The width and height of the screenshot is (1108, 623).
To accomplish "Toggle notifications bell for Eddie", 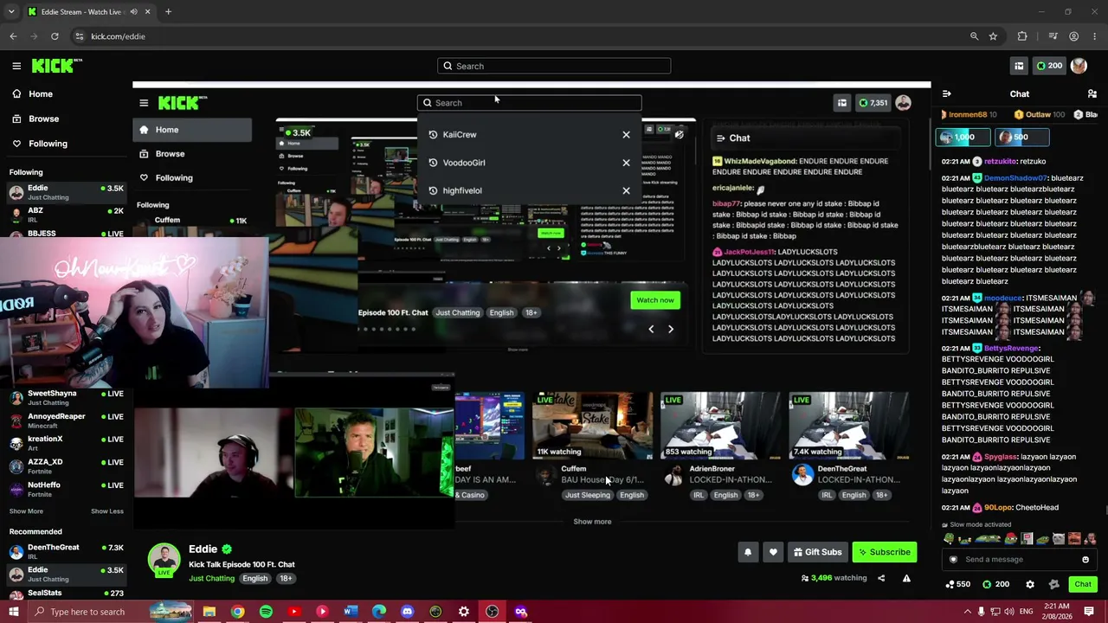I will point(748,552).
